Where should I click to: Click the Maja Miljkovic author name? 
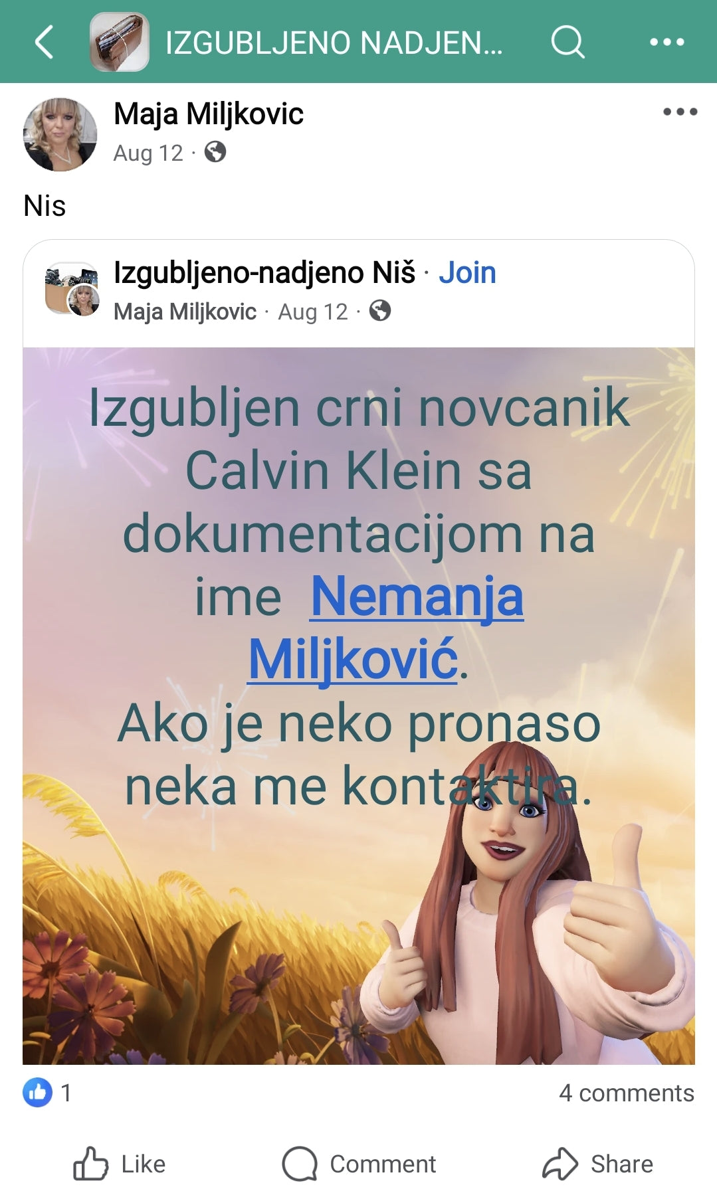(209, 114)
